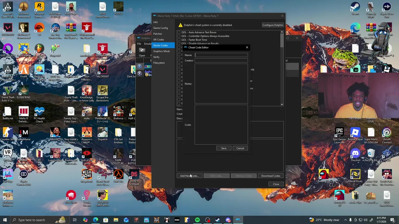Tick the QOL - Faster Boot Time checkbox
399x224 pixels.
click(x=179, y=40)
